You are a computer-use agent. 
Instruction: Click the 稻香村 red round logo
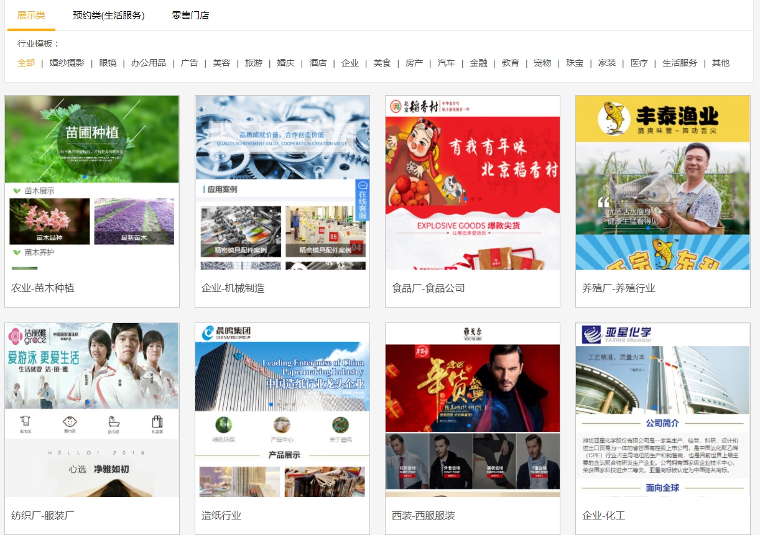tap(396, 107)
